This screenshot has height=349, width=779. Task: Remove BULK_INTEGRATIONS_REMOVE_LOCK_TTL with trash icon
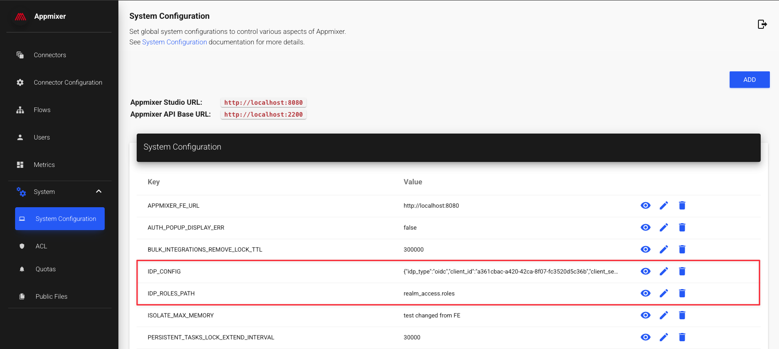682,249
